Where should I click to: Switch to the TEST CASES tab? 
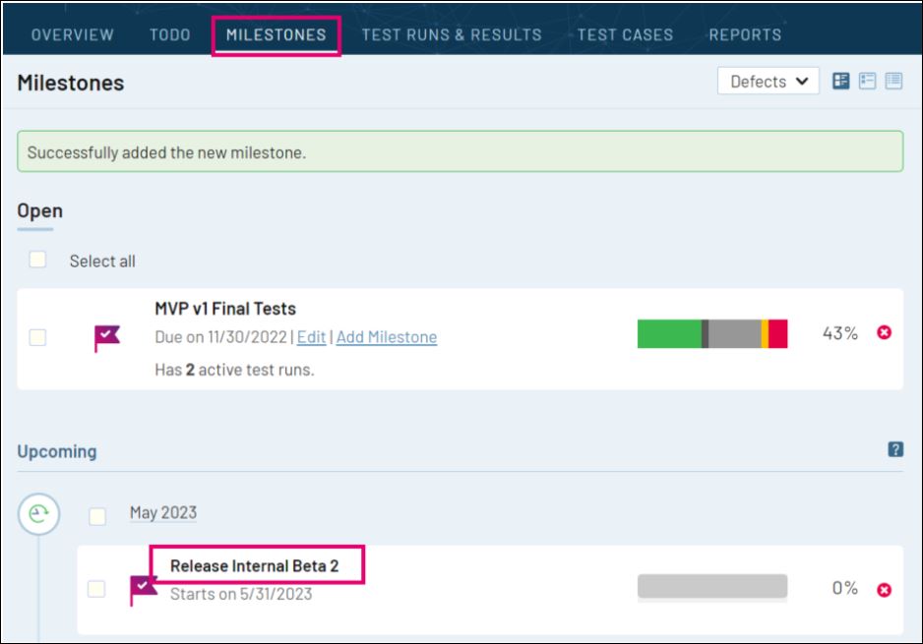[x=626, y=33]
